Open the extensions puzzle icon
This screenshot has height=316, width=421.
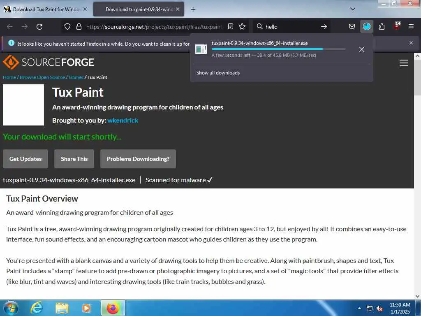[x=382, y=26]
